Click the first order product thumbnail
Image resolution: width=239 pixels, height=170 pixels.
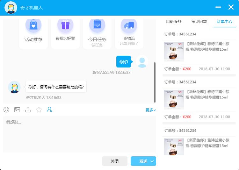point(174,52)
